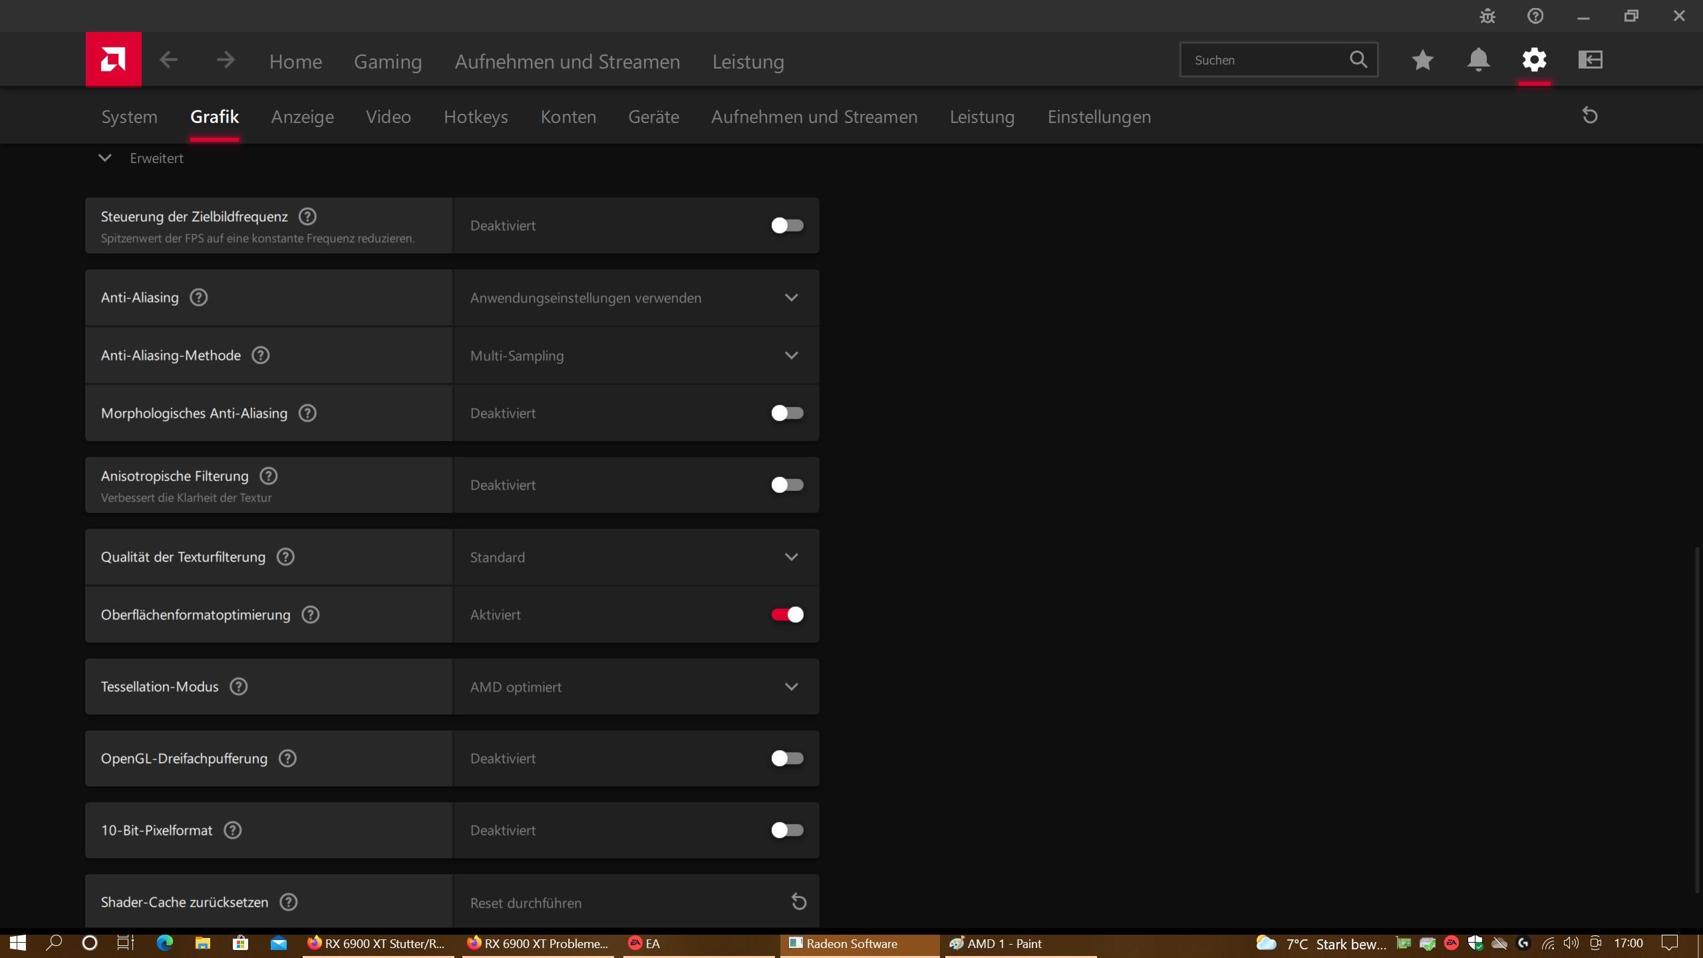Open the Anti-Aliasing dropdown
This screenshot has width=1703, height=958.
point(635,297)
